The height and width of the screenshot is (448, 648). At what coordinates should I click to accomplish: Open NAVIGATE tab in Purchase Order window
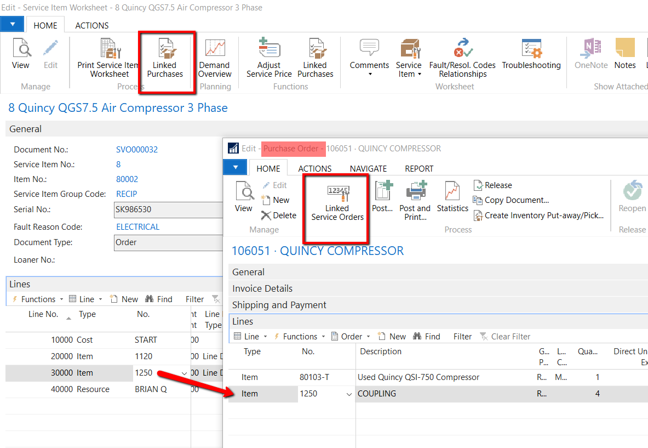[368, 168]
